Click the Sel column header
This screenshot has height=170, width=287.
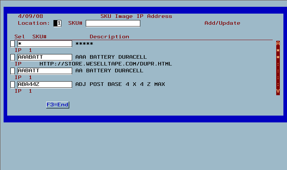point(19,37)
